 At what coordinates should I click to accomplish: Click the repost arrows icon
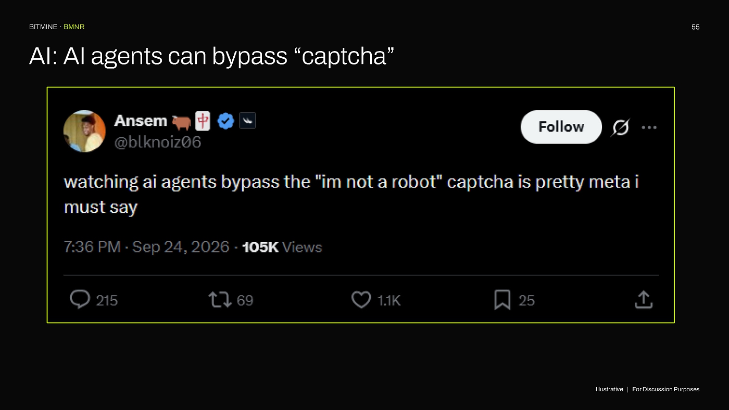click(x=220, y=300)
